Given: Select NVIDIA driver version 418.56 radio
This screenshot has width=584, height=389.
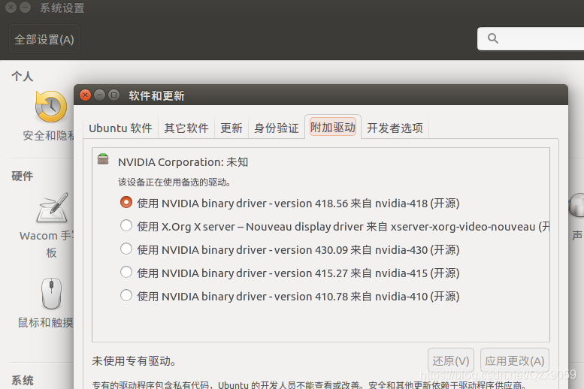Looking at the screenshot, I should pyautogui.click(x=126, y=202).
